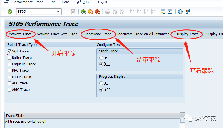
Task: Click the First Page icon
Action: point(132,11)
